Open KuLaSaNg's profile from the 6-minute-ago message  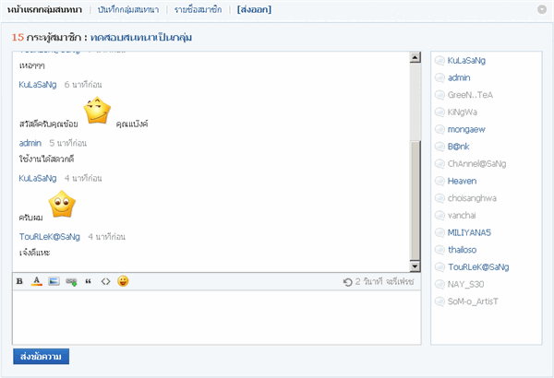tap(38, 85)
